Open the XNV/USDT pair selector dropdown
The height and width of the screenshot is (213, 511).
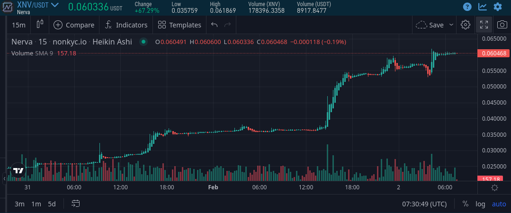click(x=38, y=5)
